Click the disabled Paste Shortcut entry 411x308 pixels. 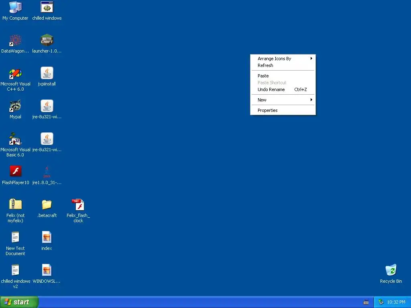tap(283, 83)
